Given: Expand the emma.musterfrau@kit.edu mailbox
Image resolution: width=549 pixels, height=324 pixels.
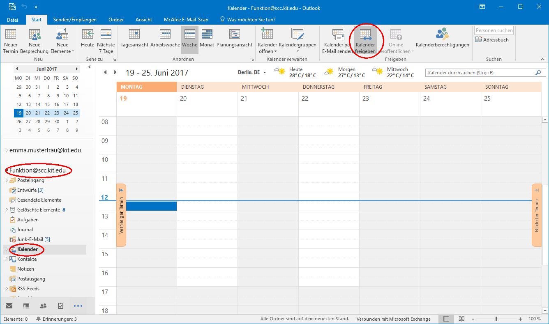Looking at the screenshot, I should coord(6,151).
